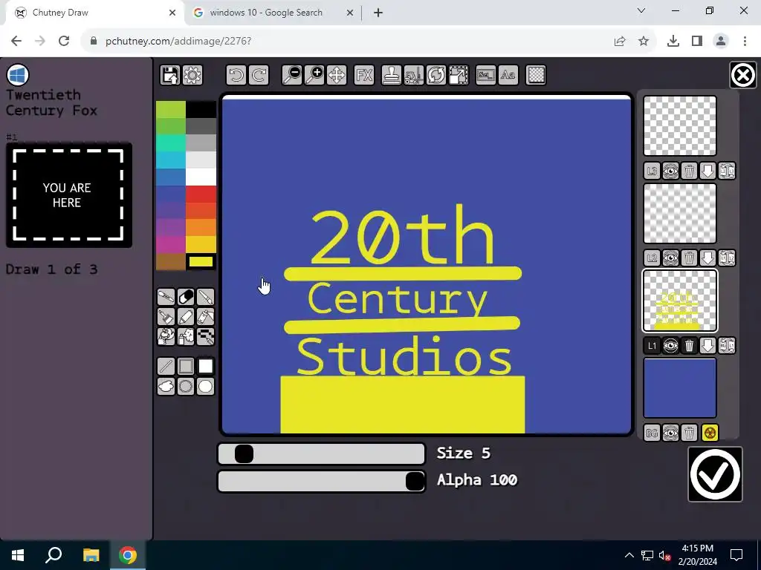Swap layer L3 with layer below
761x570 pixels.
pyautogui.click(x=727, y=171)
